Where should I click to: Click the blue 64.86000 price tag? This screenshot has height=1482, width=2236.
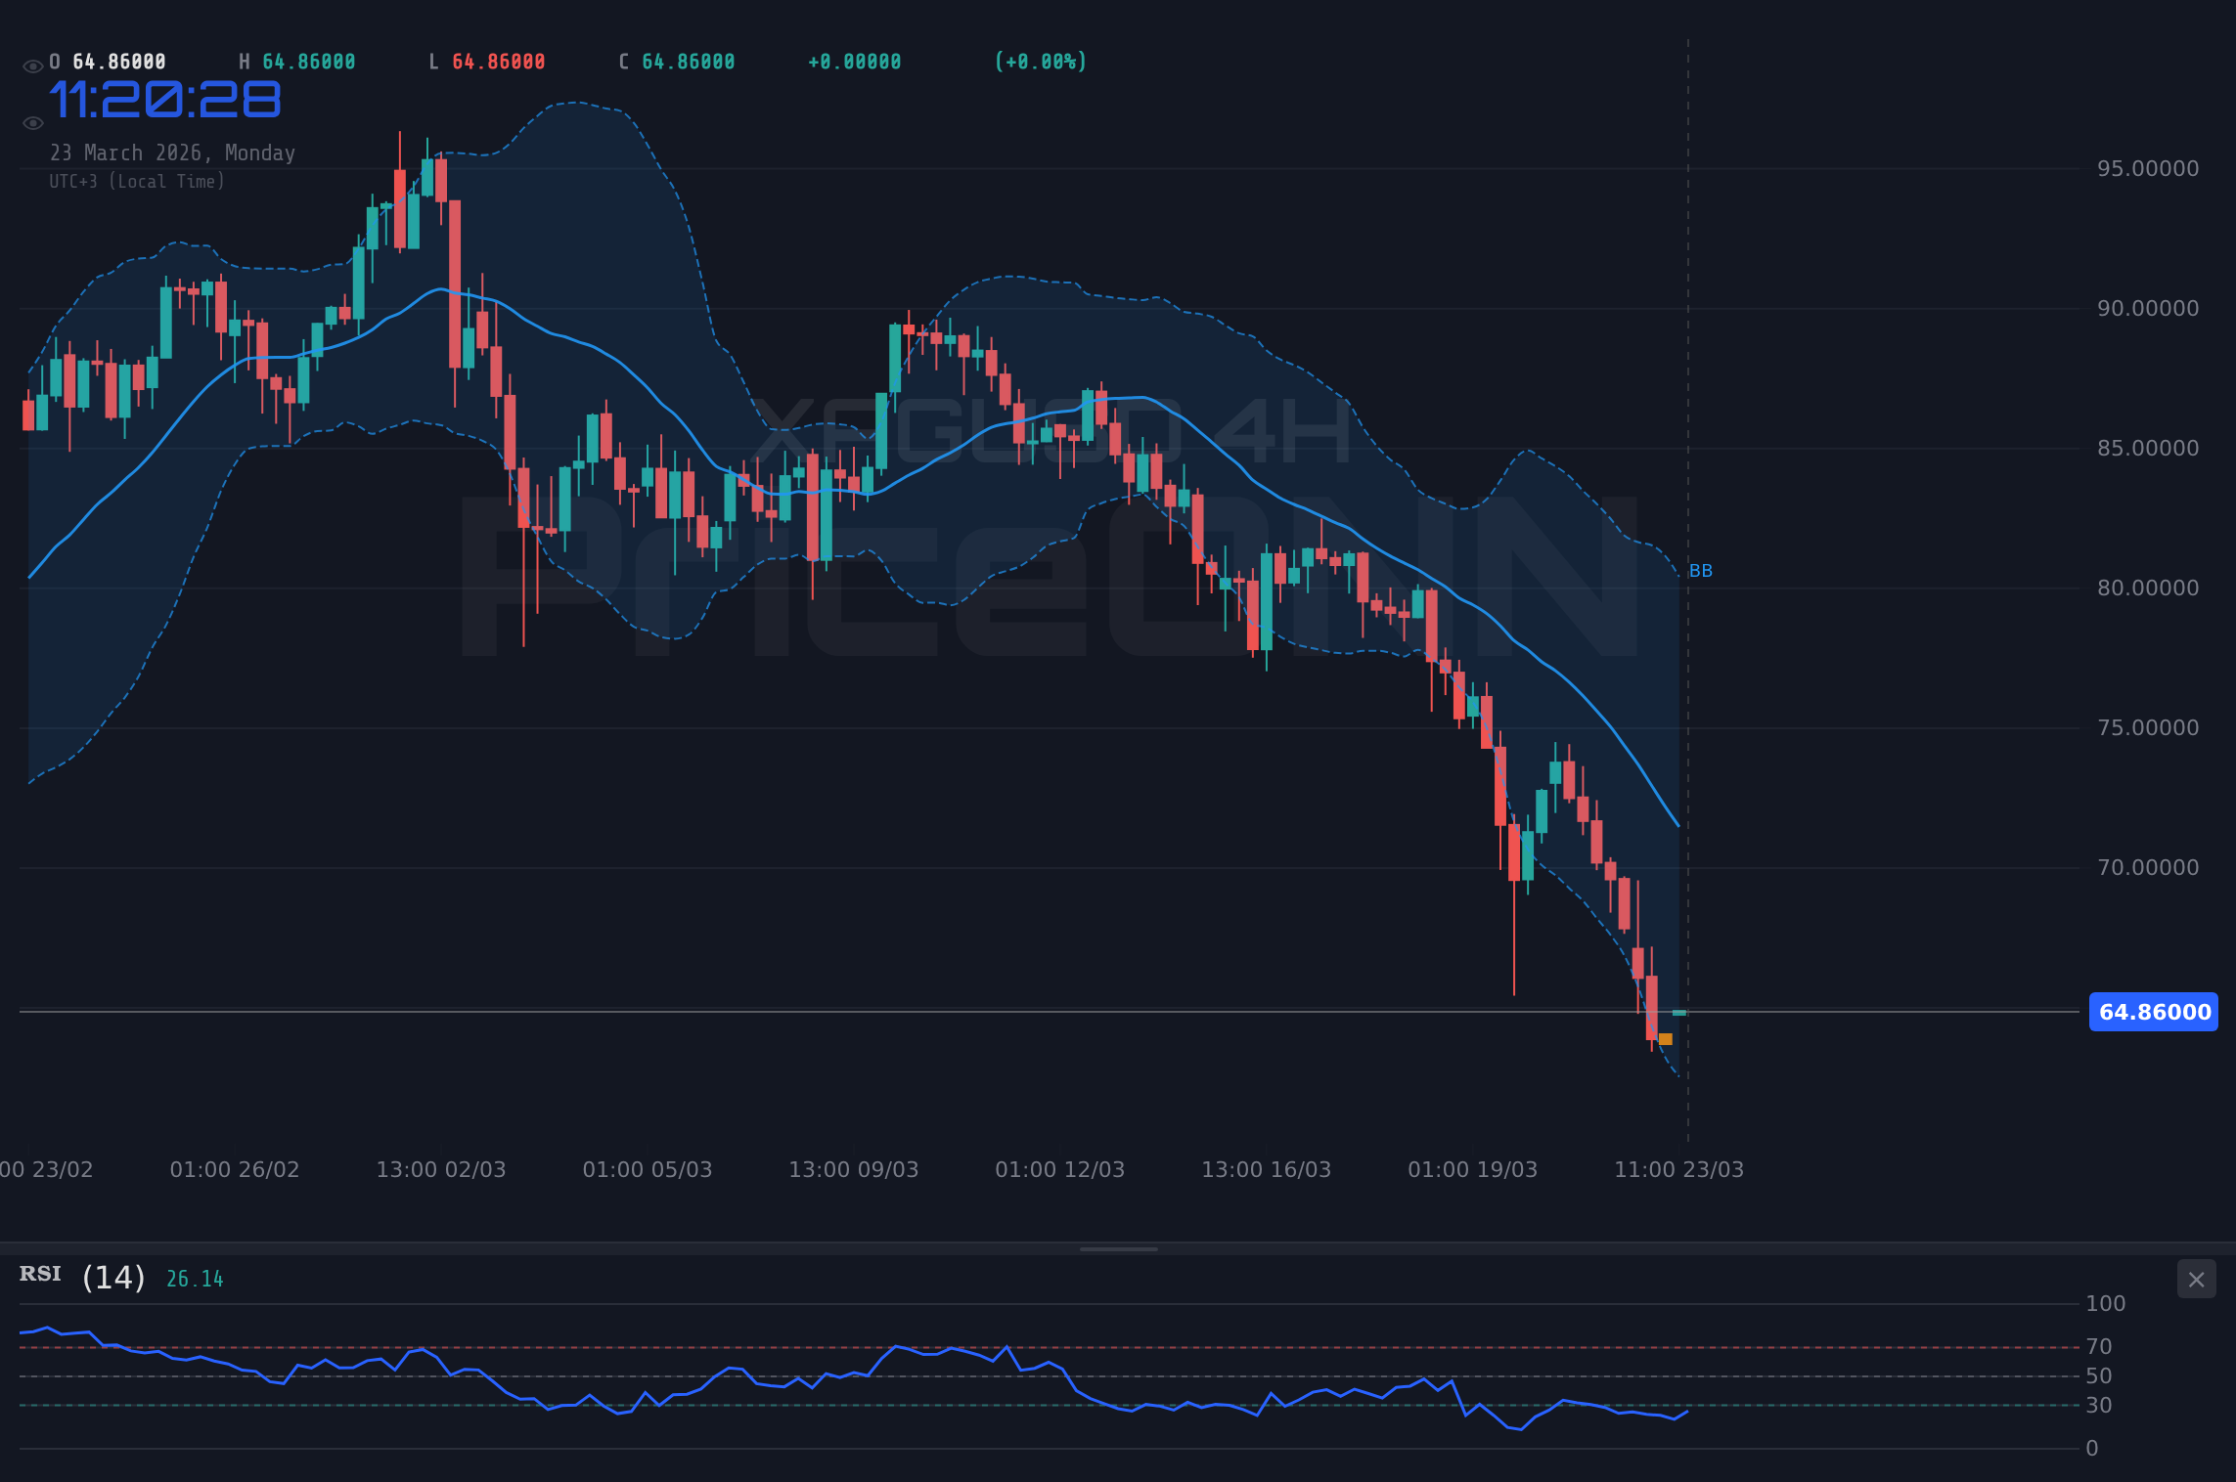2153,1012
